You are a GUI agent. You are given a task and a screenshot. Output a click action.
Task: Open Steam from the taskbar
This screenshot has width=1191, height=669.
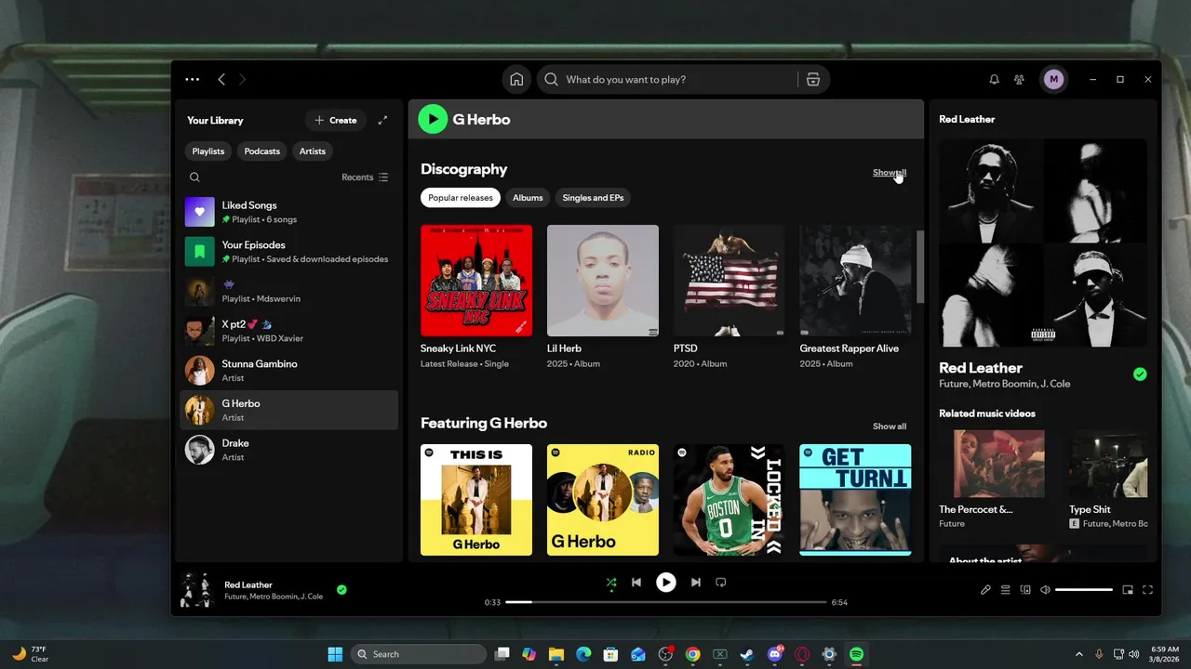pos(747,654)
